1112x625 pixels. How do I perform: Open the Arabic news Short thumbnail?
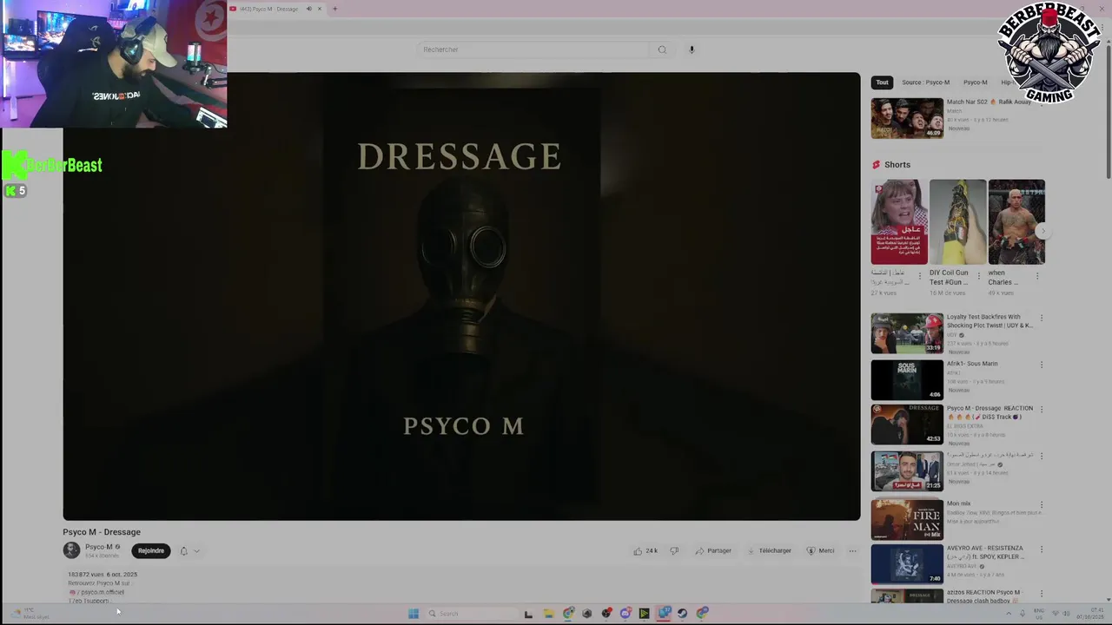[x=899, y=221]
